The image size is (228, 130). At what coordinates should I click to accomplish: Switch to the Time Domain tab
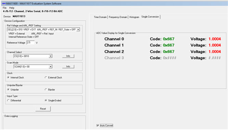point(100,17)
